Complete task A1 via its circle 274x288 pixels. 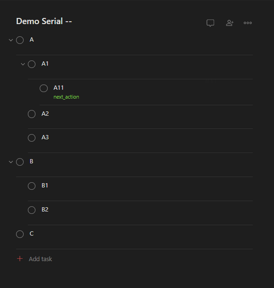click(32, 64)
